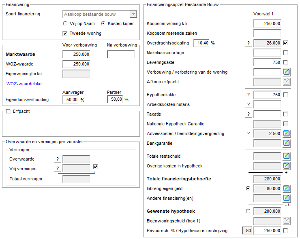This screenshot has height=239, width=300.
Task: Click the edit icon beside Eigenwoningschuld (box 1)
Action: 287,221
